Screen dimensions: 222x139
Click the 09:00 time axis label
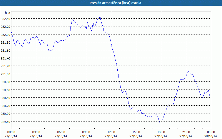pos(86,132)
